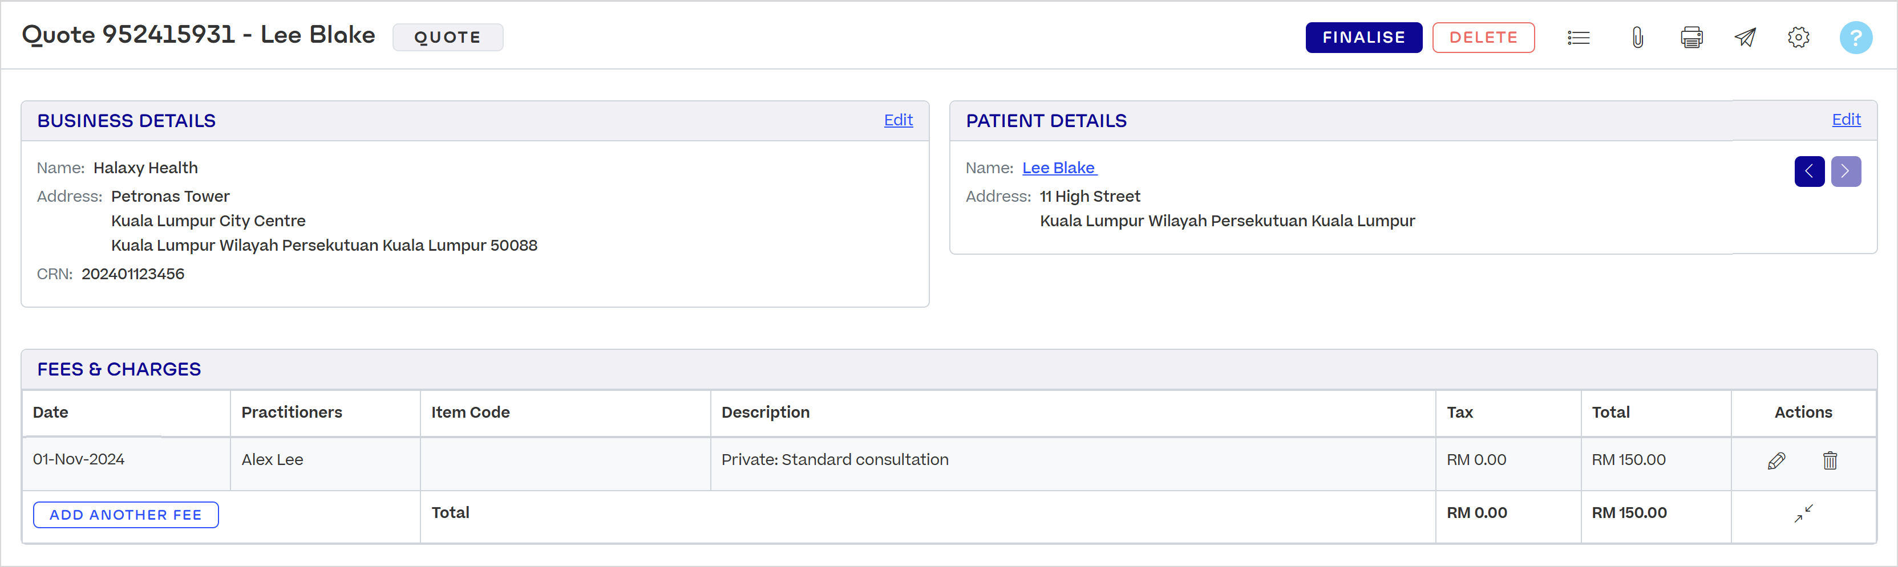Click the Practitioners column header
The height and width of the screenshot is (567, 1898).
(x=292, y=413)
